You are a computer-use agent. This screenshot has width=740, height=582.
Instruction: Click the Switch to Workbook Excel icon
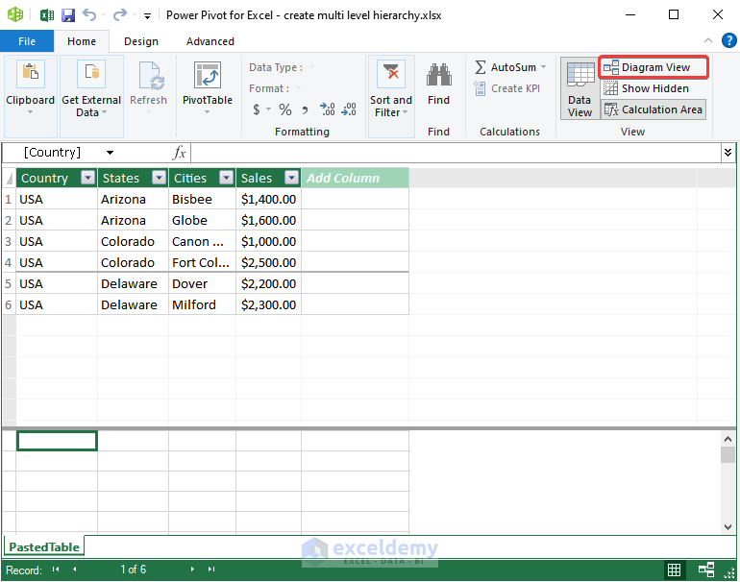click(x=47, y=15)
